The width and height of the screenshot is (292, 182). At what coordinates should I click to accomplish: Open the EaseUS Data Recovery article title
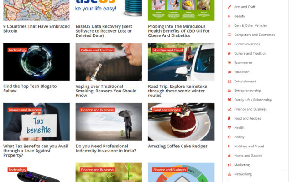[x=104, y=31]
